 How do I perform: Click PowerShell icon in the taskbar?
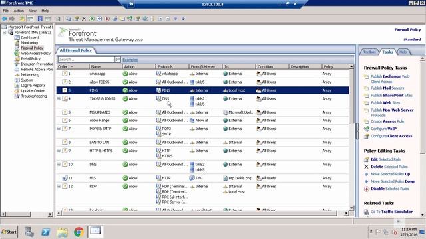click(46, 232)
